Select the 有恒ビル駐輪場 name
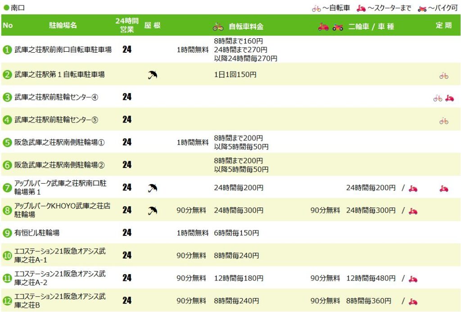This screenshot has height=312, width=461. (37, 233)
